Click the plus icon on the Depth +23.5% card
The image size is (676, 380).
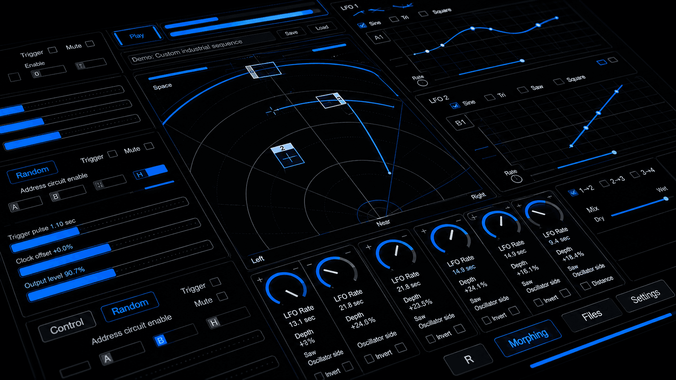click(x=368, y=247)
